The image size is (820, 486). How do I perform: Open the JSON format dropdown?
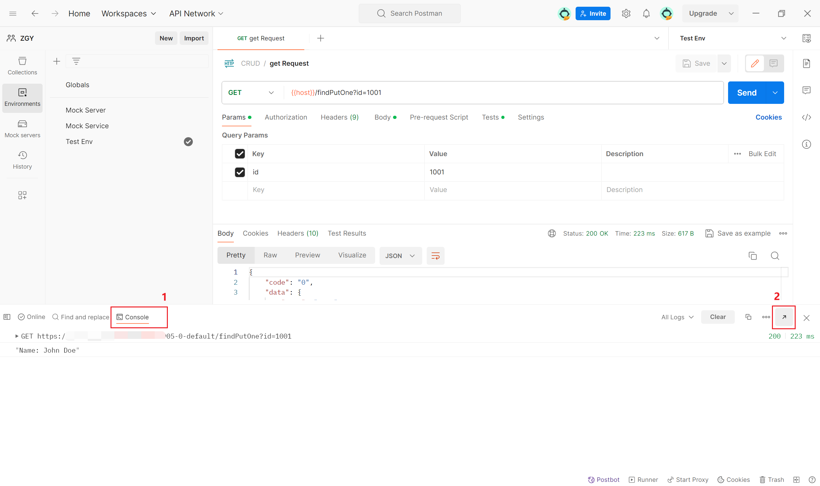pos(400,256)
